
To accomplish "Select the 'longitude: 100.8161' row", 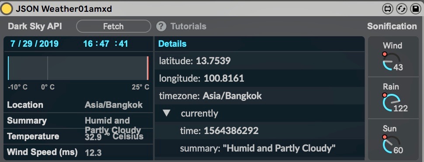I will [x=260, y=78].
